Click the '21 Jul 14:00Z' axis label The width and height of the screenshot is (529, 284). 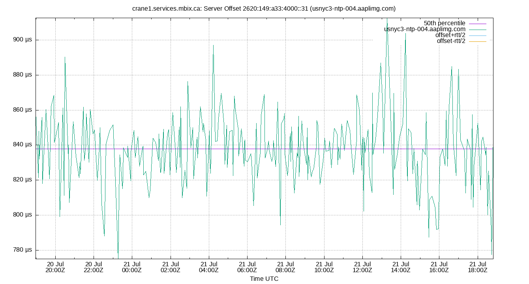(401, 267)
